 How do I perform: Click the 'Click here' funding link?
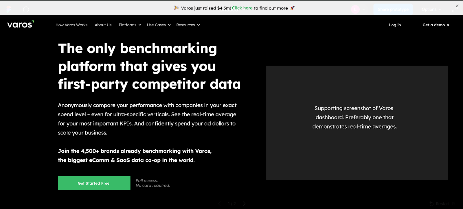click(242, 8)
